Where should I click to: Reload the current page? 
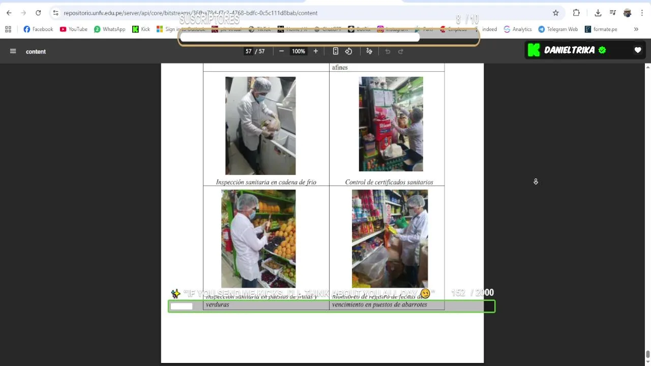(x=38, y=13)
